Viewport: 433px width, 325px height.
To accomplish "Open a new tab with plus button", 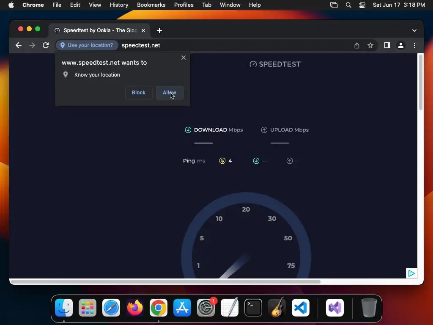I will [x=159, y=30].
